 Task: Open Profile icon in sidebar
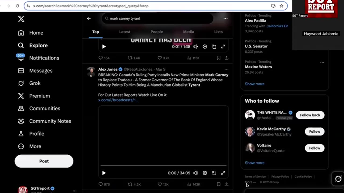[x=21, y=133]
